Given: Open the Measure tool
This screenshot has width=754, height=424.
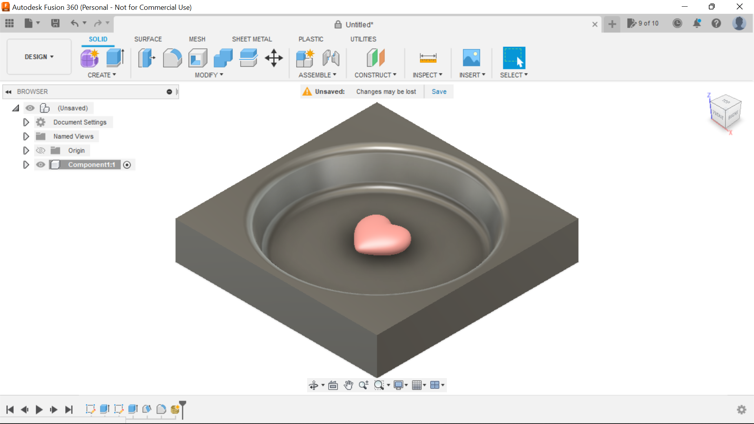Looking at the screenshot, I should [428, 58].
